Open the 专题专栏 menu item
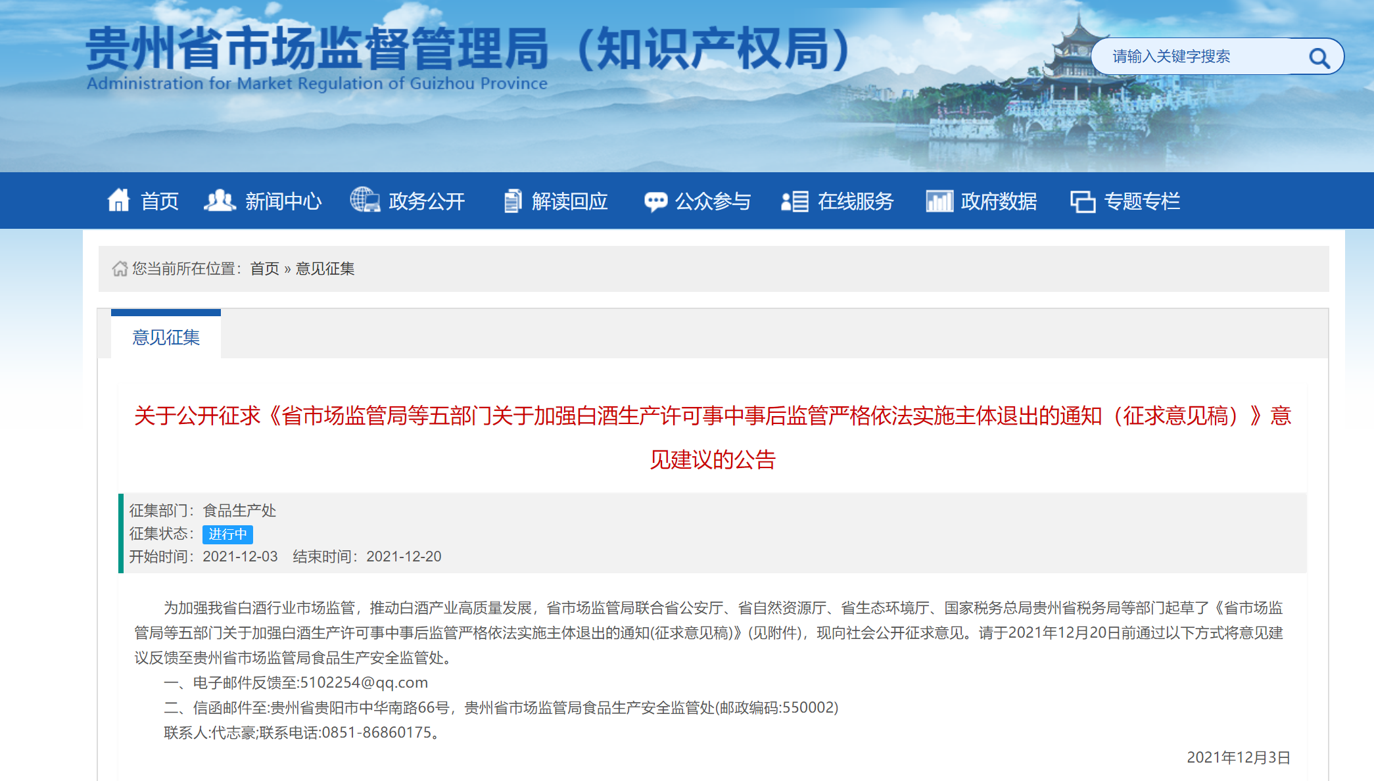This screenshot has width=1374, height=781. pyautogui.click(x=1142, y=201)
